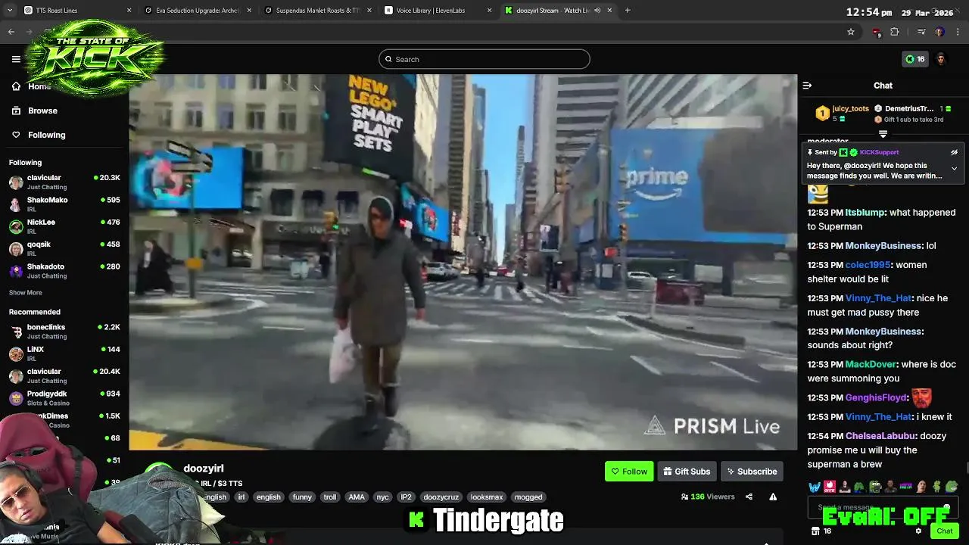Send message with green Chat button
This screenshot has height=545, width=969.
point(944,531)
